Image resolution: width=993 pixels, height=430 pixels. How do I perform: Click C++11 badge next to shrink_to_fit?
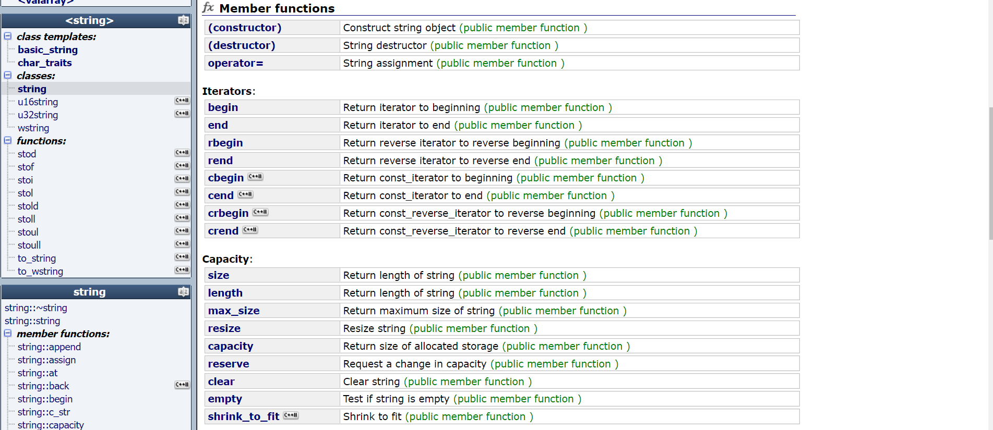291,415
